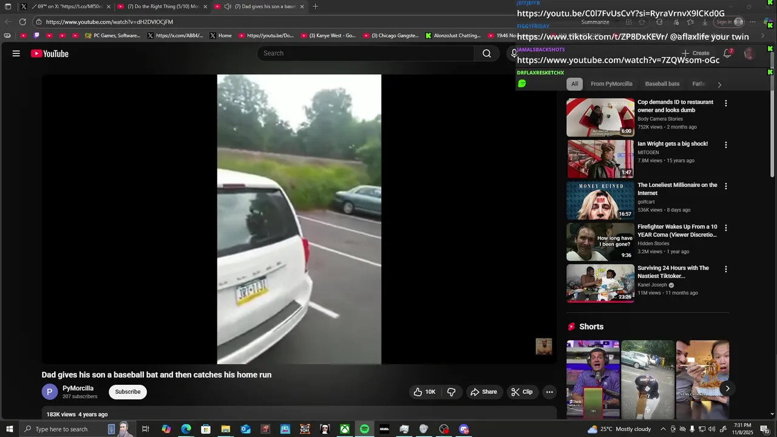Click the video player

[299, 219]
